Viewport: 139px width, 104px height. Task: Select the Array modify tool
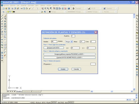(x=5, y=26)
